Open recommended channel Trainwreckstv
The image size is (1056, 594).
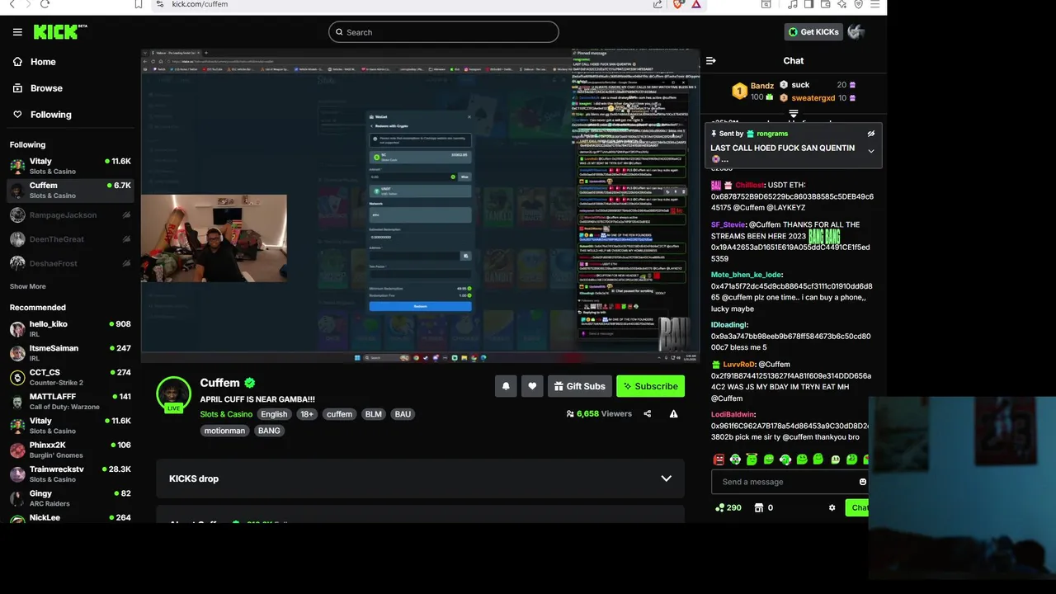pos(70,474)
